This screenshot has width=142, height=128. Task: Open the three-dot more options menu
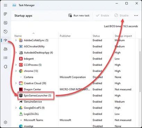136,16
